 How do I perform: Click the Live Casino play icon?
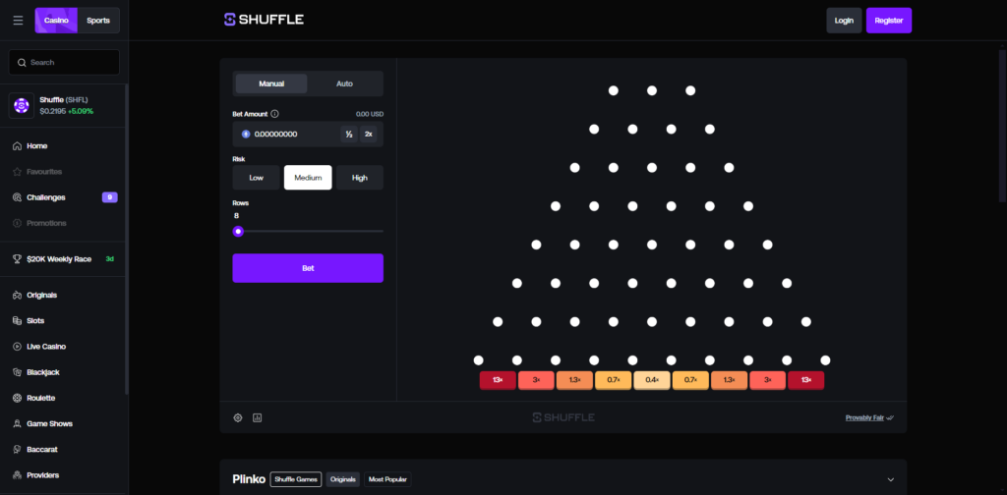[18, 347]
